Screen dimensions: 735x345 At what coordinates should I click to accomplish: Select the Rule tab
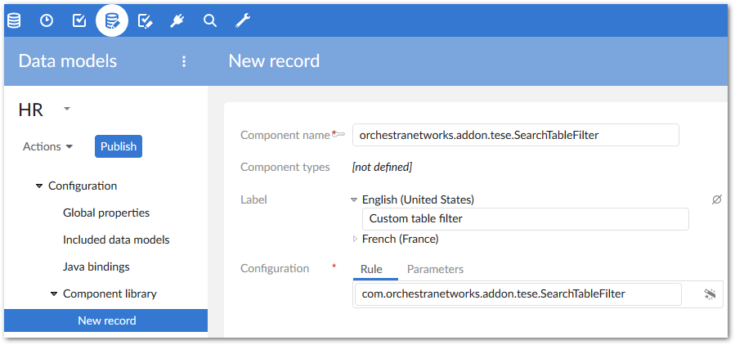pos(371,269)
